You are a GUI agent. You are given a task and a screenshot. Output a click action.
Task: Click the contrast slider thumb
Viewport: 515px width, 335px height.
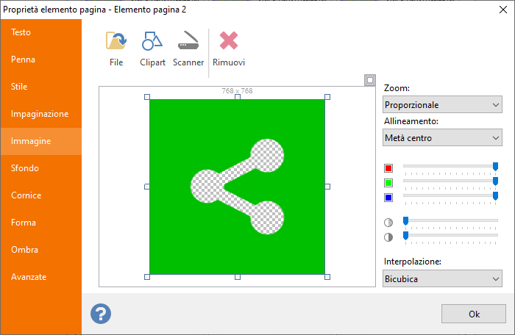[x=405, y=236]
